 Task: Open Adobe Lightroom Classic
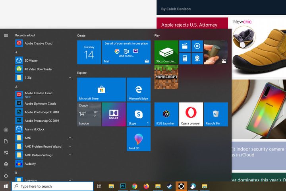43,103
